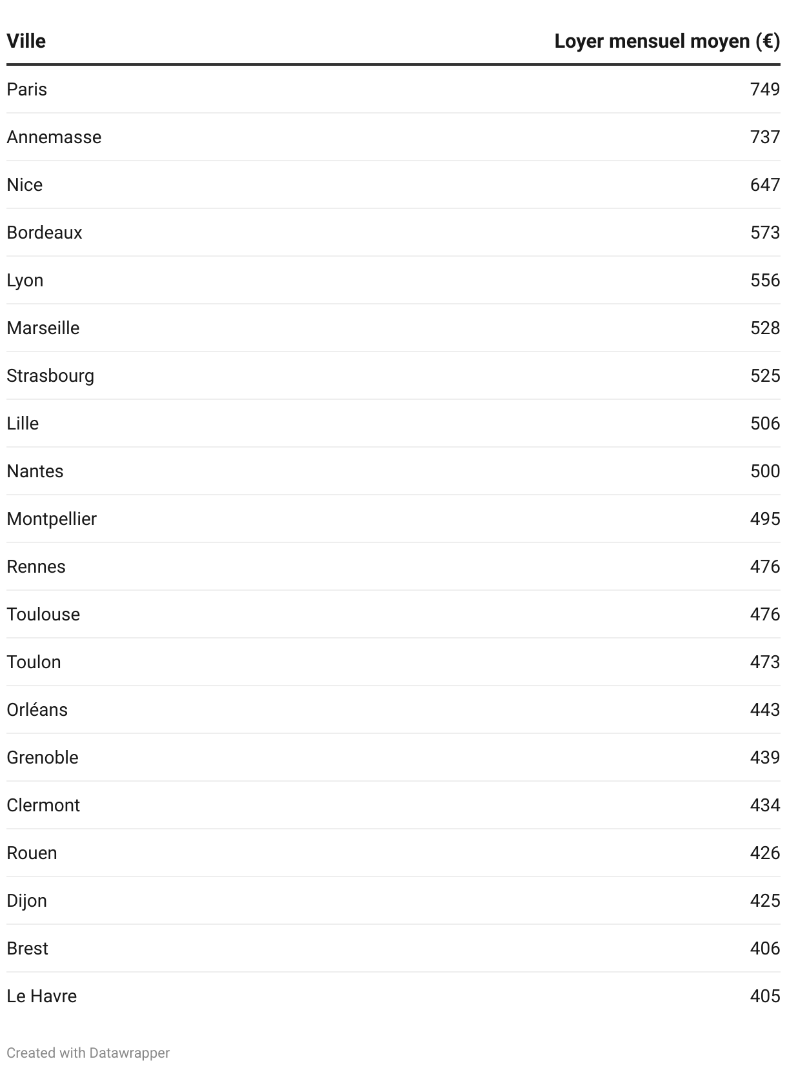Select the Paris row label
The width and height of the screenshot is (787, 1068).
tap(26, 89)
